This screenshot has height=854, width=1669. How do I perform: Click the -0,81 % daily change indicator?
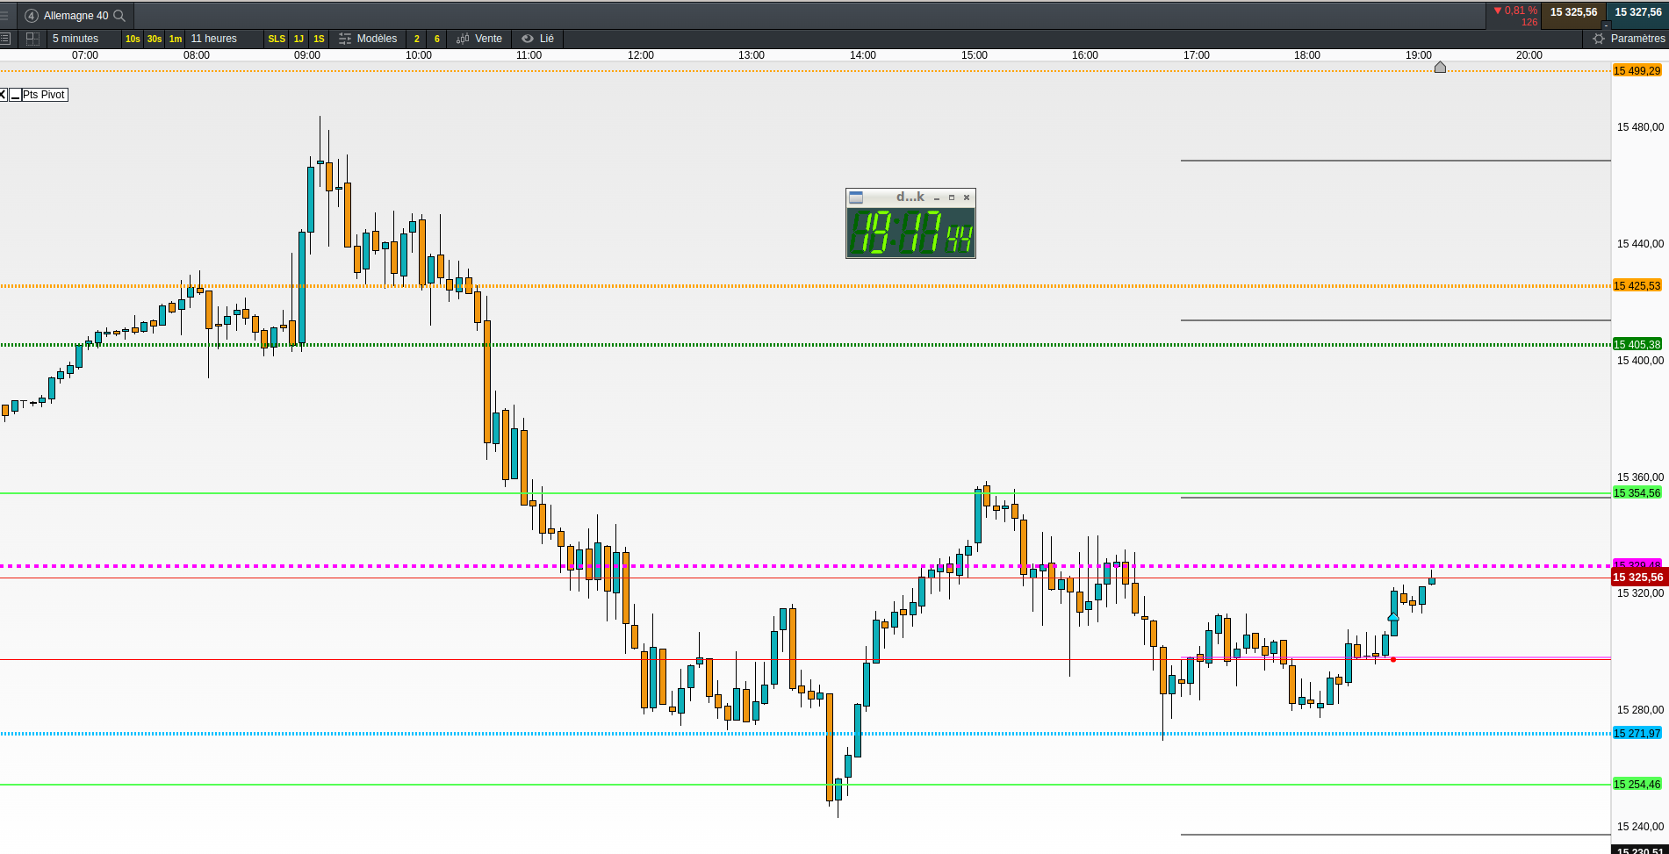1515,16
